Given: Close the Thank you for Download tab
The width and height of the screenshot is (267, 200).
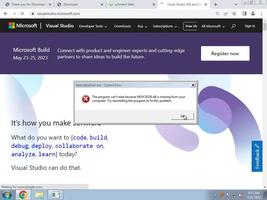Looking at the screenshot, I should (50, 4).
